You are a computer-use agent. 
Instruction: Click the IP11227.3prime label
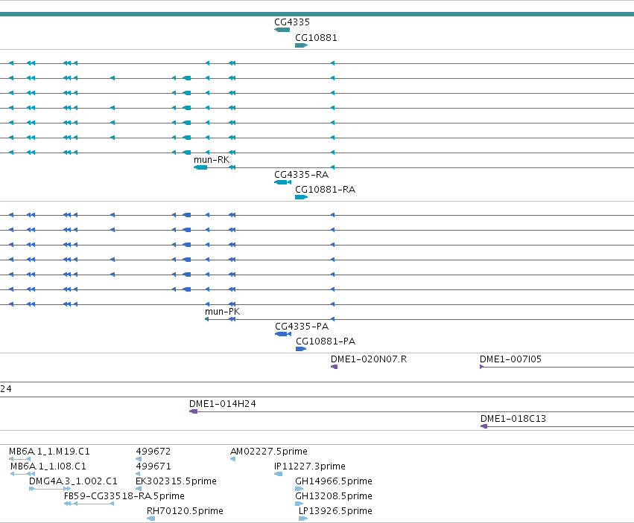pos(310,466)
